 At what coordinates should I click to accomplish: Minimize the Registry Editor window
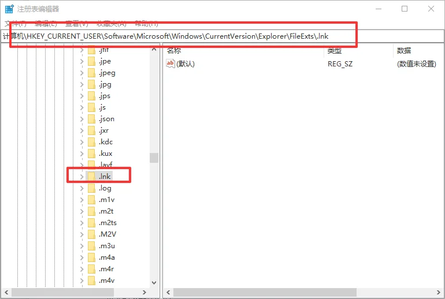(379, 9)
